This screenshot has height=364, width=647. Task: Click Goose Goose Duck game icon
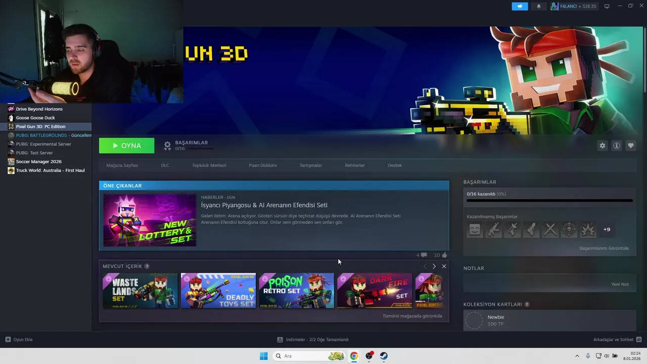pos(11,118)
